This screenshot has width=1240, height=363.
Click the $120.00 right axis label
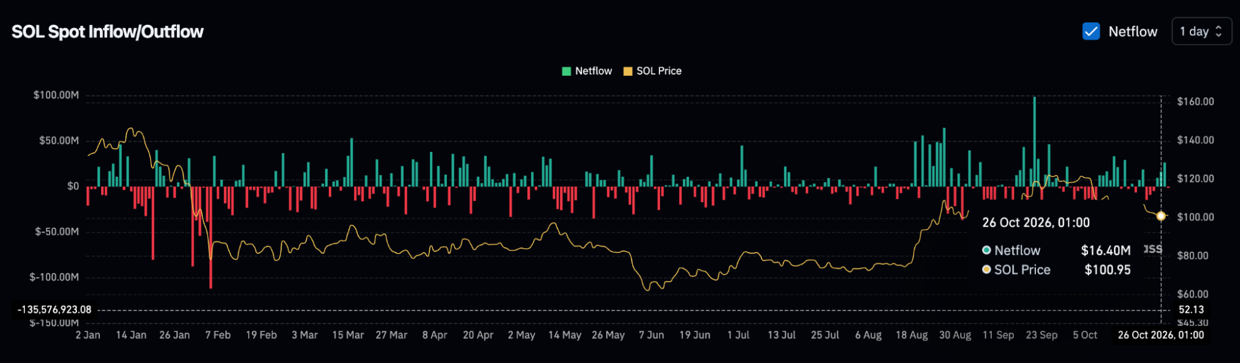[x=1195, y=178]
